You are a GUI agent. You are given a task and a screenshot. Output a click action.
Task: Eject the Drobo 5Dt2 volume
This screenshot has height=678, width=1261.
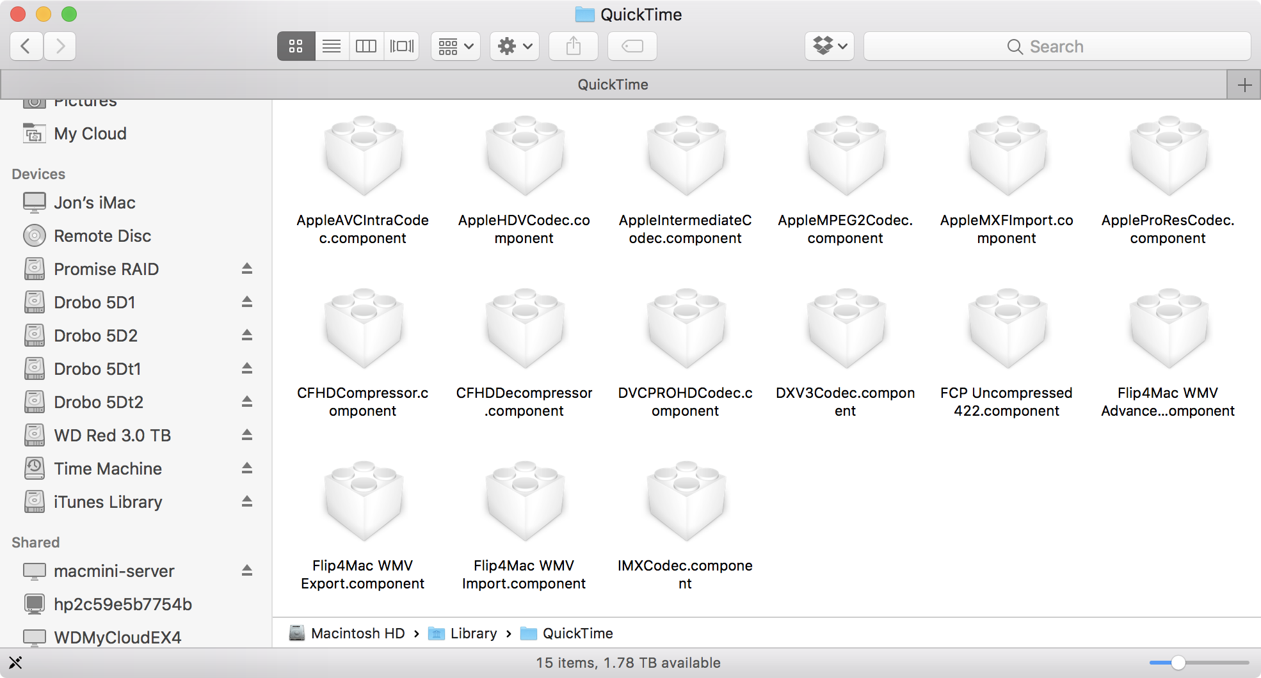pyautogui.click(x=247, y=402)
